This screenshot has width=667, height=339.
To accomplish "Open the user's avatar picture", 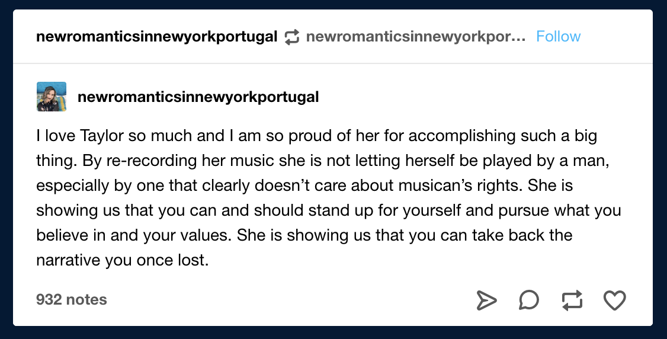I will [52, 97].
